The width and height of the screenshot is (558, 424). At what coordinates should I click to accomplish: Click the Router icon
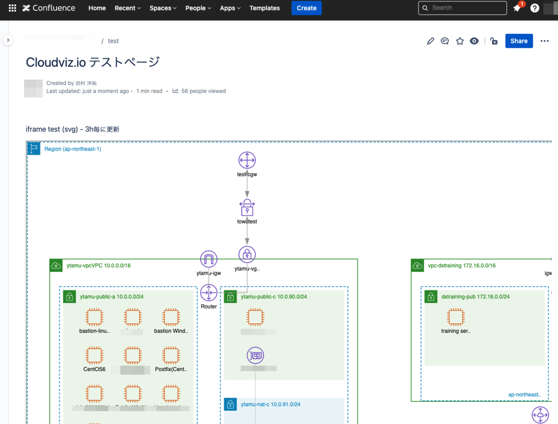[209, 293]
